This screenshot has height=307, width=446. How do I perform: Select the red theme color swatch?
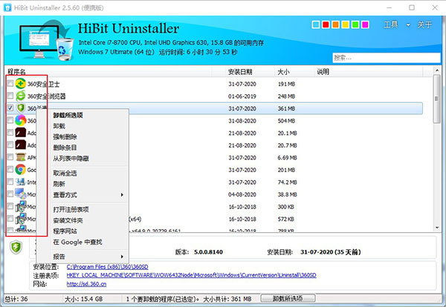(326, 24)
